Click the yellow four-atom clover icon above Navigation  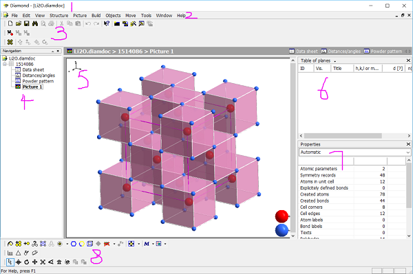[10, 42]
